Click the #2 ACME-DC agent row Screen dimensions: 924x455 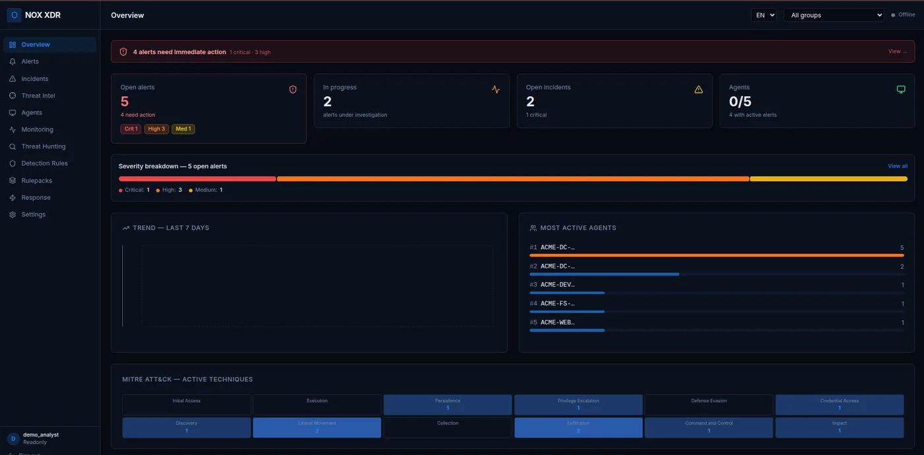[x=717, y=269]
